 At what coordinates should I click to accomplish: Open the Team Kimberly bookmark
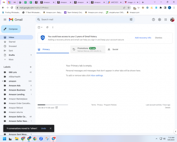pos(73,12)
